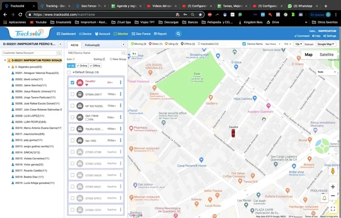Click the customer search magnifier icon
Screen dimensions: 341x218
click(59, 53)
